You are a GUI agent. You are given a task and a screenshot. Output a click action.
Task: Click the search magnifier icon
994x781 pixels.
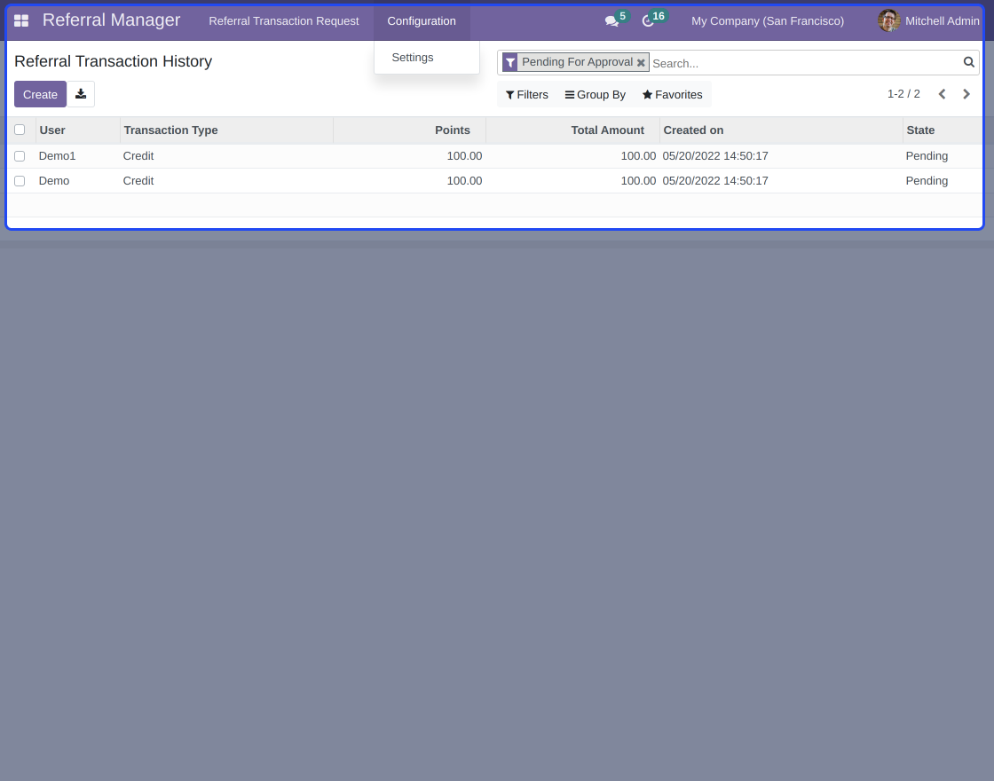coord(968,62)
